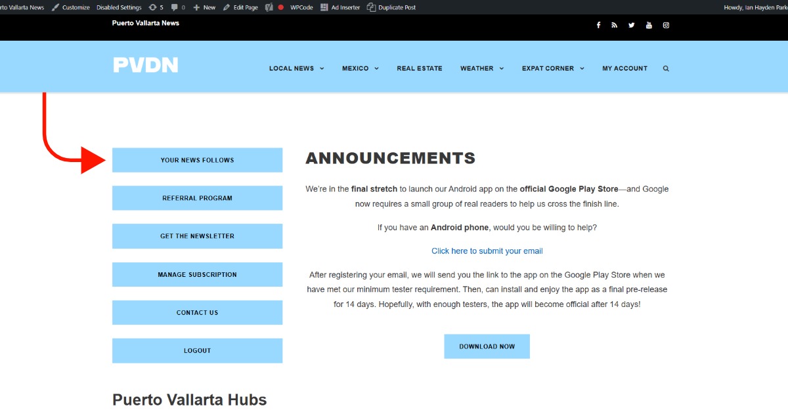
Task: Visit the YouTube channel icon
Action: [x=649, y=26]
